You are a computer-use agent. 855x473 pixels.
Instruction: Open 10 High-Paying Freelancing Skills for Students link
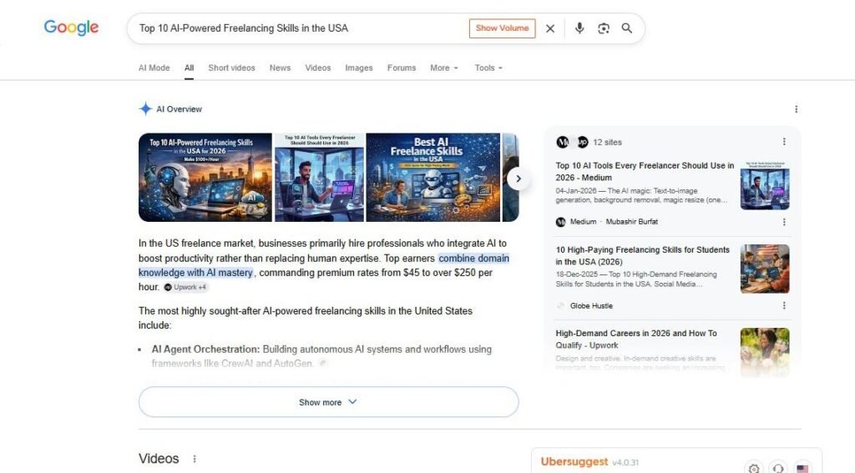coord(642,255)
